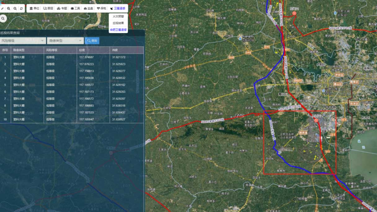This screenshot has height=212, width=377.
Task: Click the blue 查询 button
Action: pos(92,41)
